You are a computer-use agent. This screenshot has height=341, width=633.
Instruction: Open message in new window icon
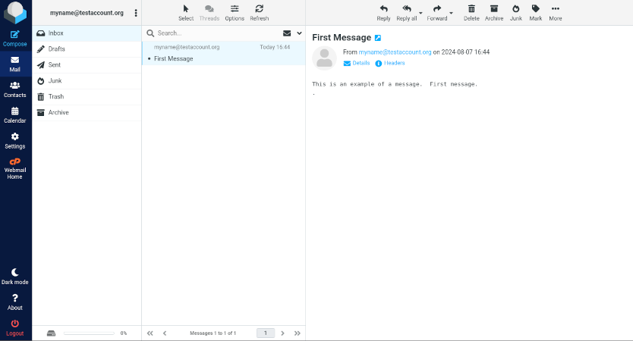(x=378, y=38)
